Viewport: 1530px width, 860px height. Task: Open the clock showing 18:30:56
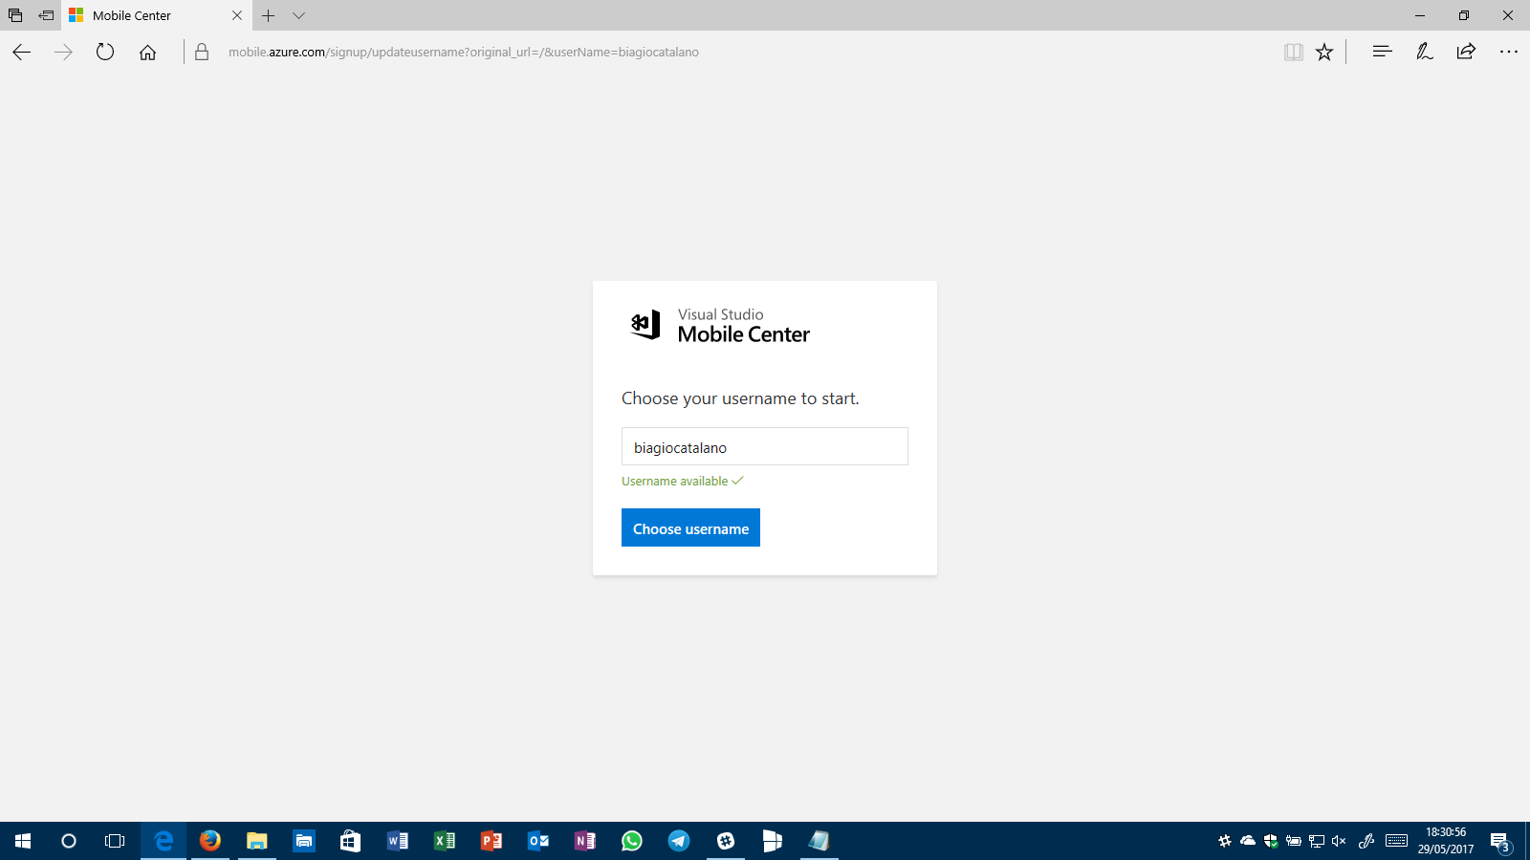1446,841
